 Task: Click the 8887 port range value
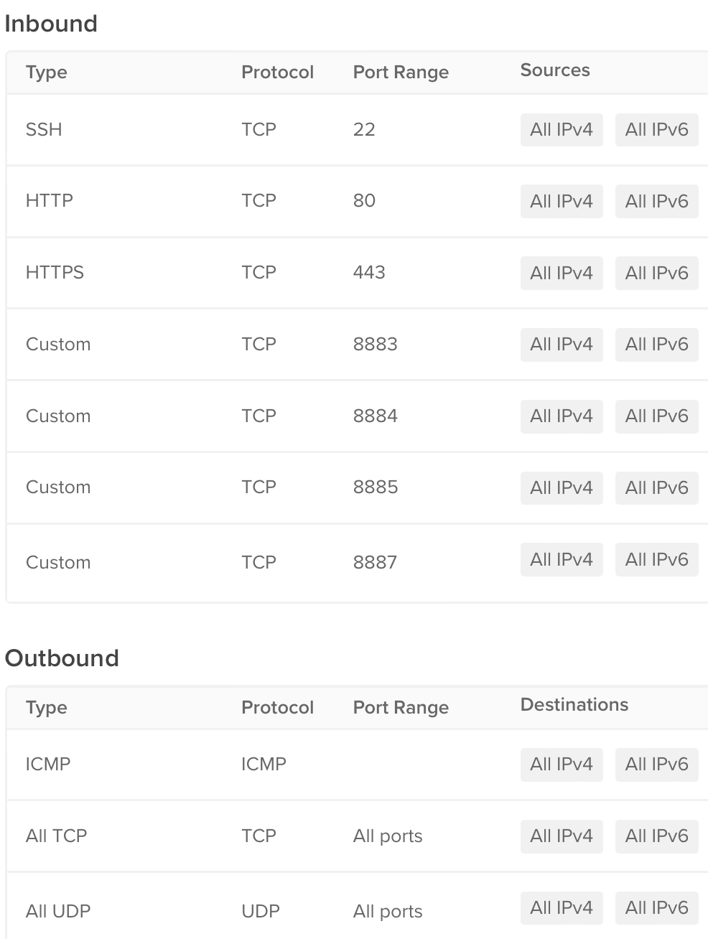tap(375, 562)
